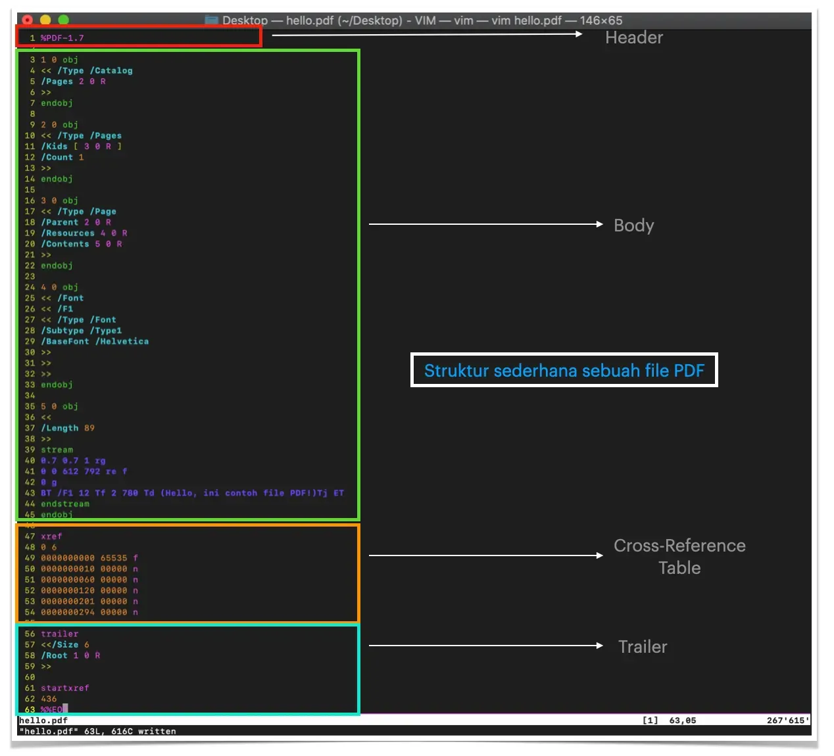
Task: Place cursor on the %PDF-1.7 header line
Action: (62, 38)
